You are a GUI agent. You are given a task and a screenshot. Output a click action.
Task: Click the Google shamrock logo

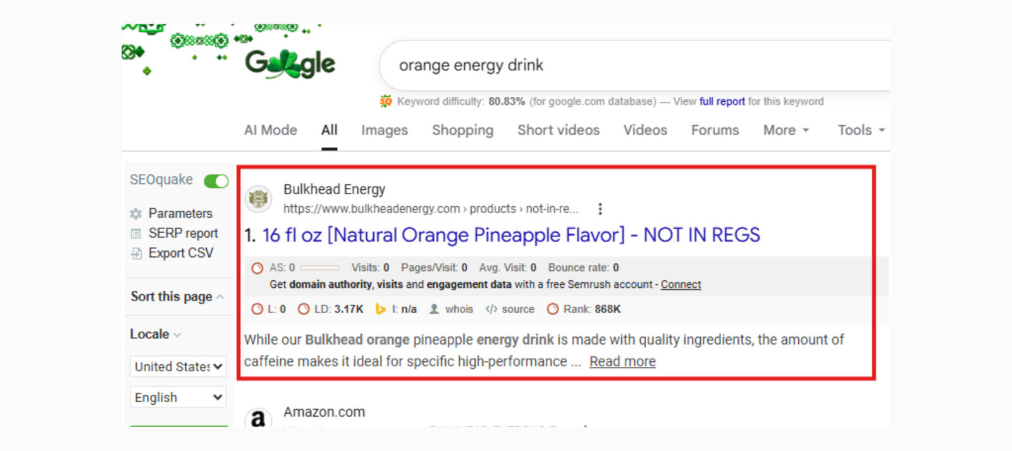pos(290,64)
